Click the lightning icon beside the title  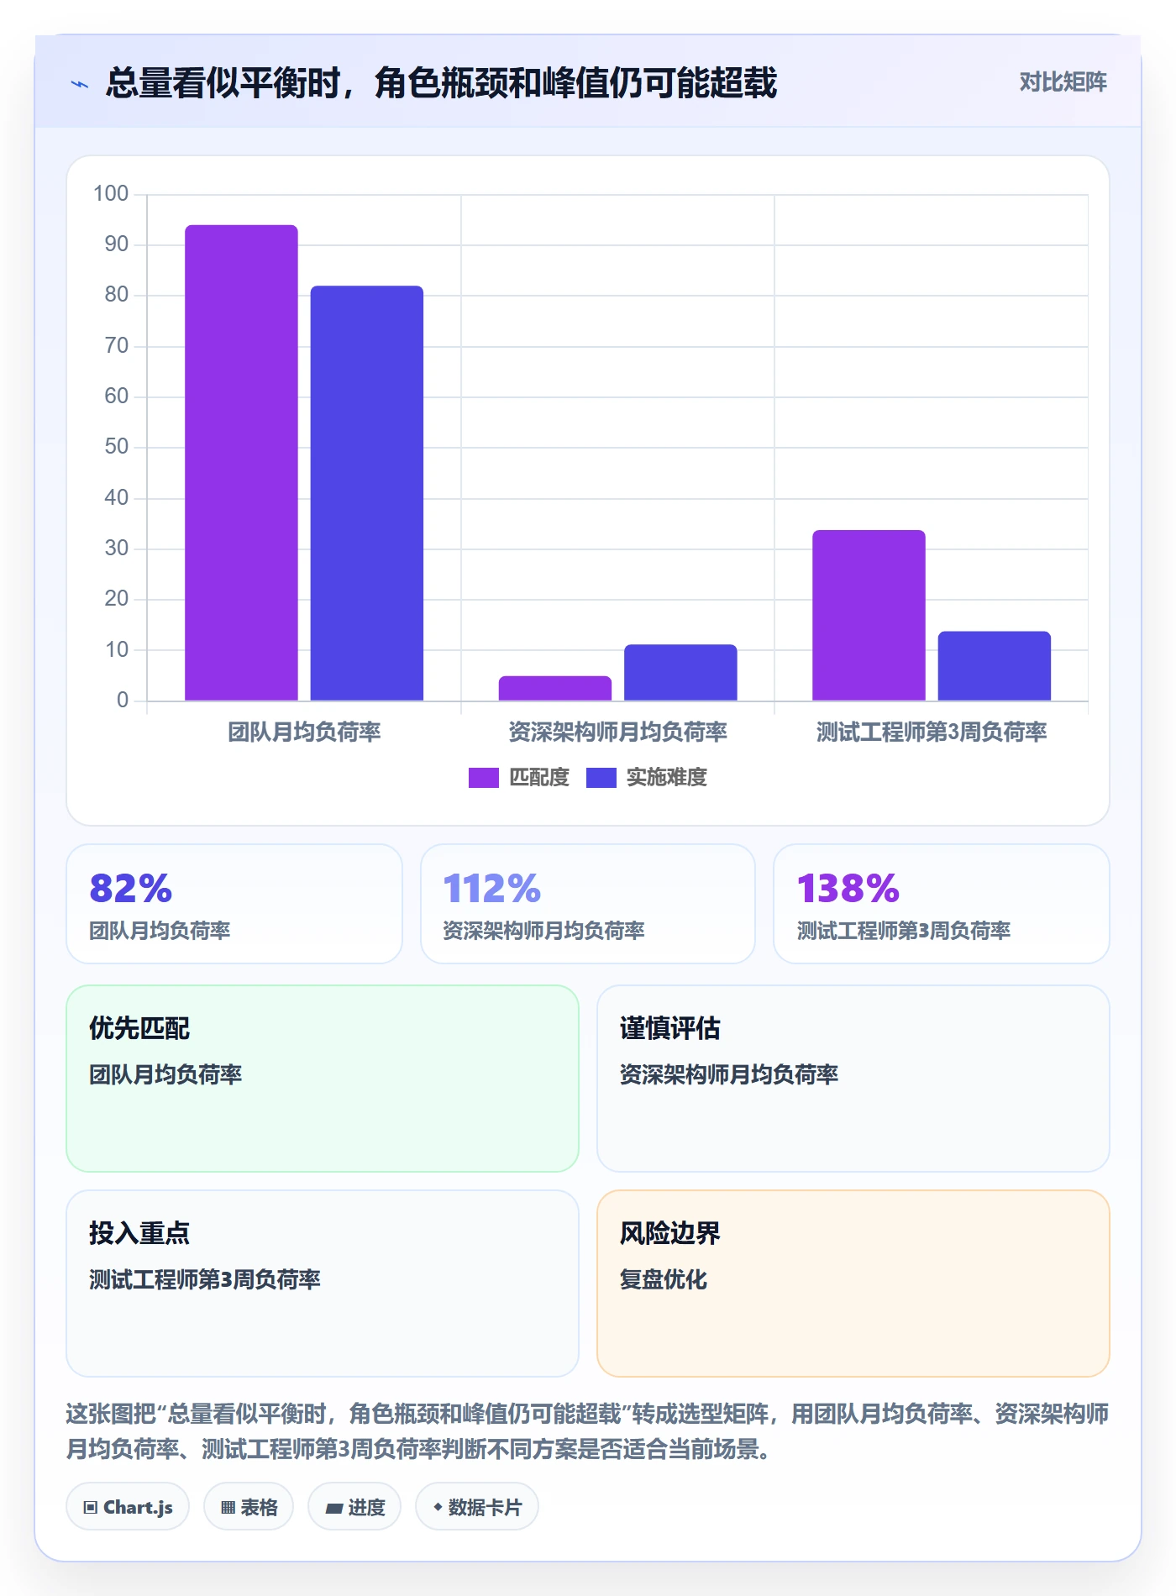tap(80, 84)
